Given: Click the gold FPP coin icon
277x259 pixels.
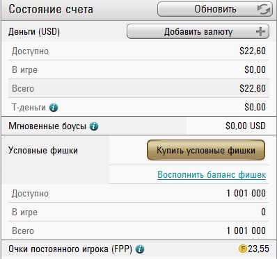Looking at the screenshot, I should click(242, 249).
